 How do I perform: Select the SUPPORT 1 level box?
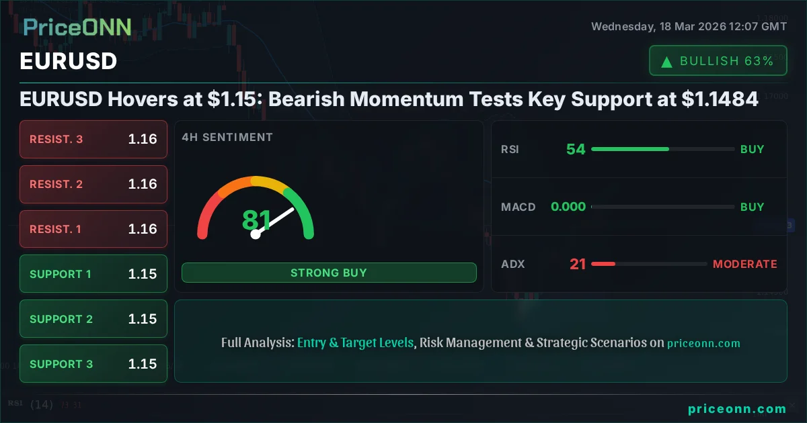[93, 274]
